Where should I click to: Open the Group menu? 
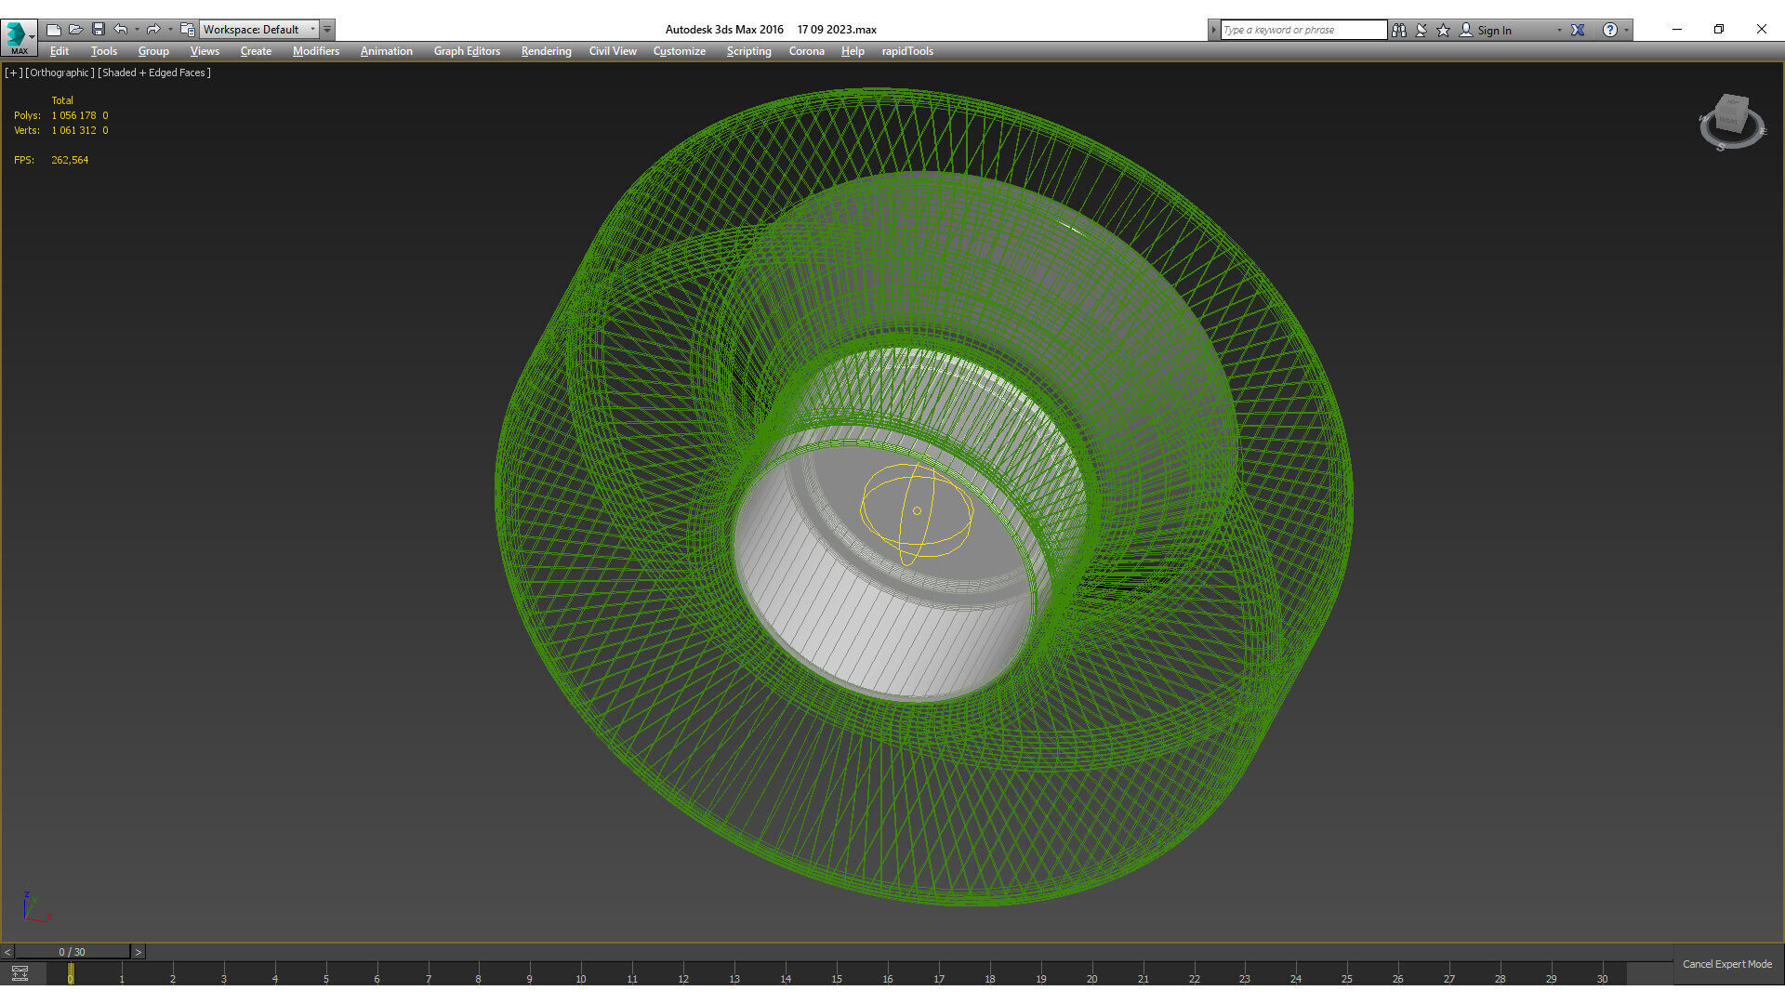153,51
